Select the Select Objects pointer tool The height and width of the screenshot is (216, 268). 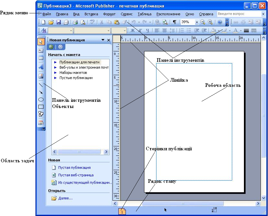click(41, 42)
